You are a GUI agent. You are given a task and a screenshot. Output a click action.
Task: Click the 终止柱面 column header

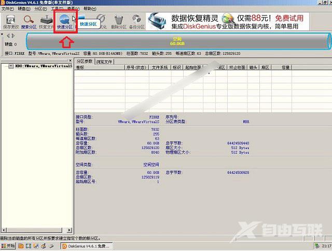[x=237, y=67]
